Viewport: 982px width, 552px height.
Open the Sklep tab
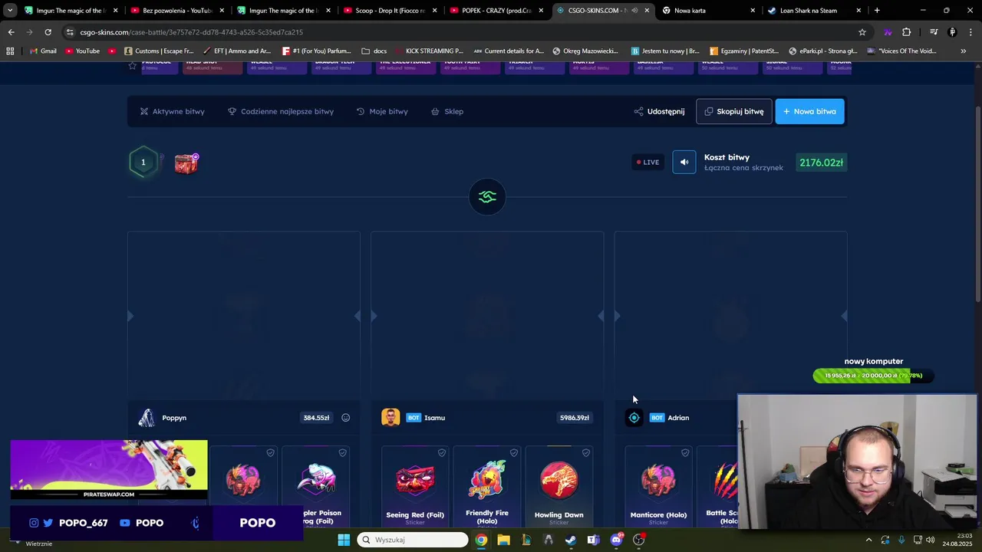click(447, 111)
